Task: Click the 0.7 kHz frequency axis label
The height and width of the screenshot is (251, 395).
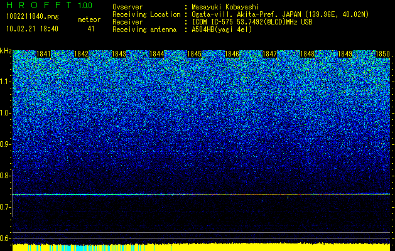Action: [6, 207]
